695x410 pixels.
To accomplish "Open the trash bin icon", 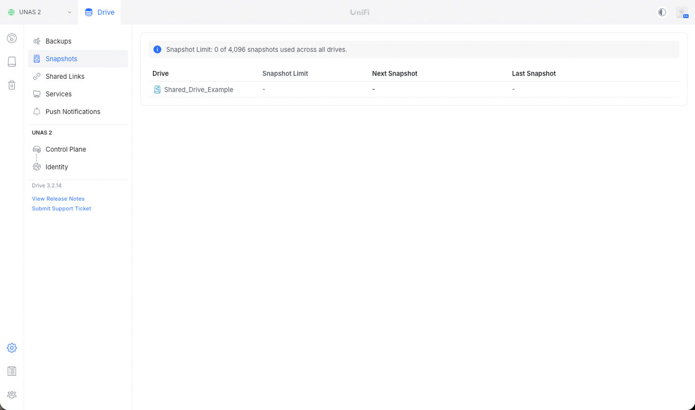I will click(12, 85).
